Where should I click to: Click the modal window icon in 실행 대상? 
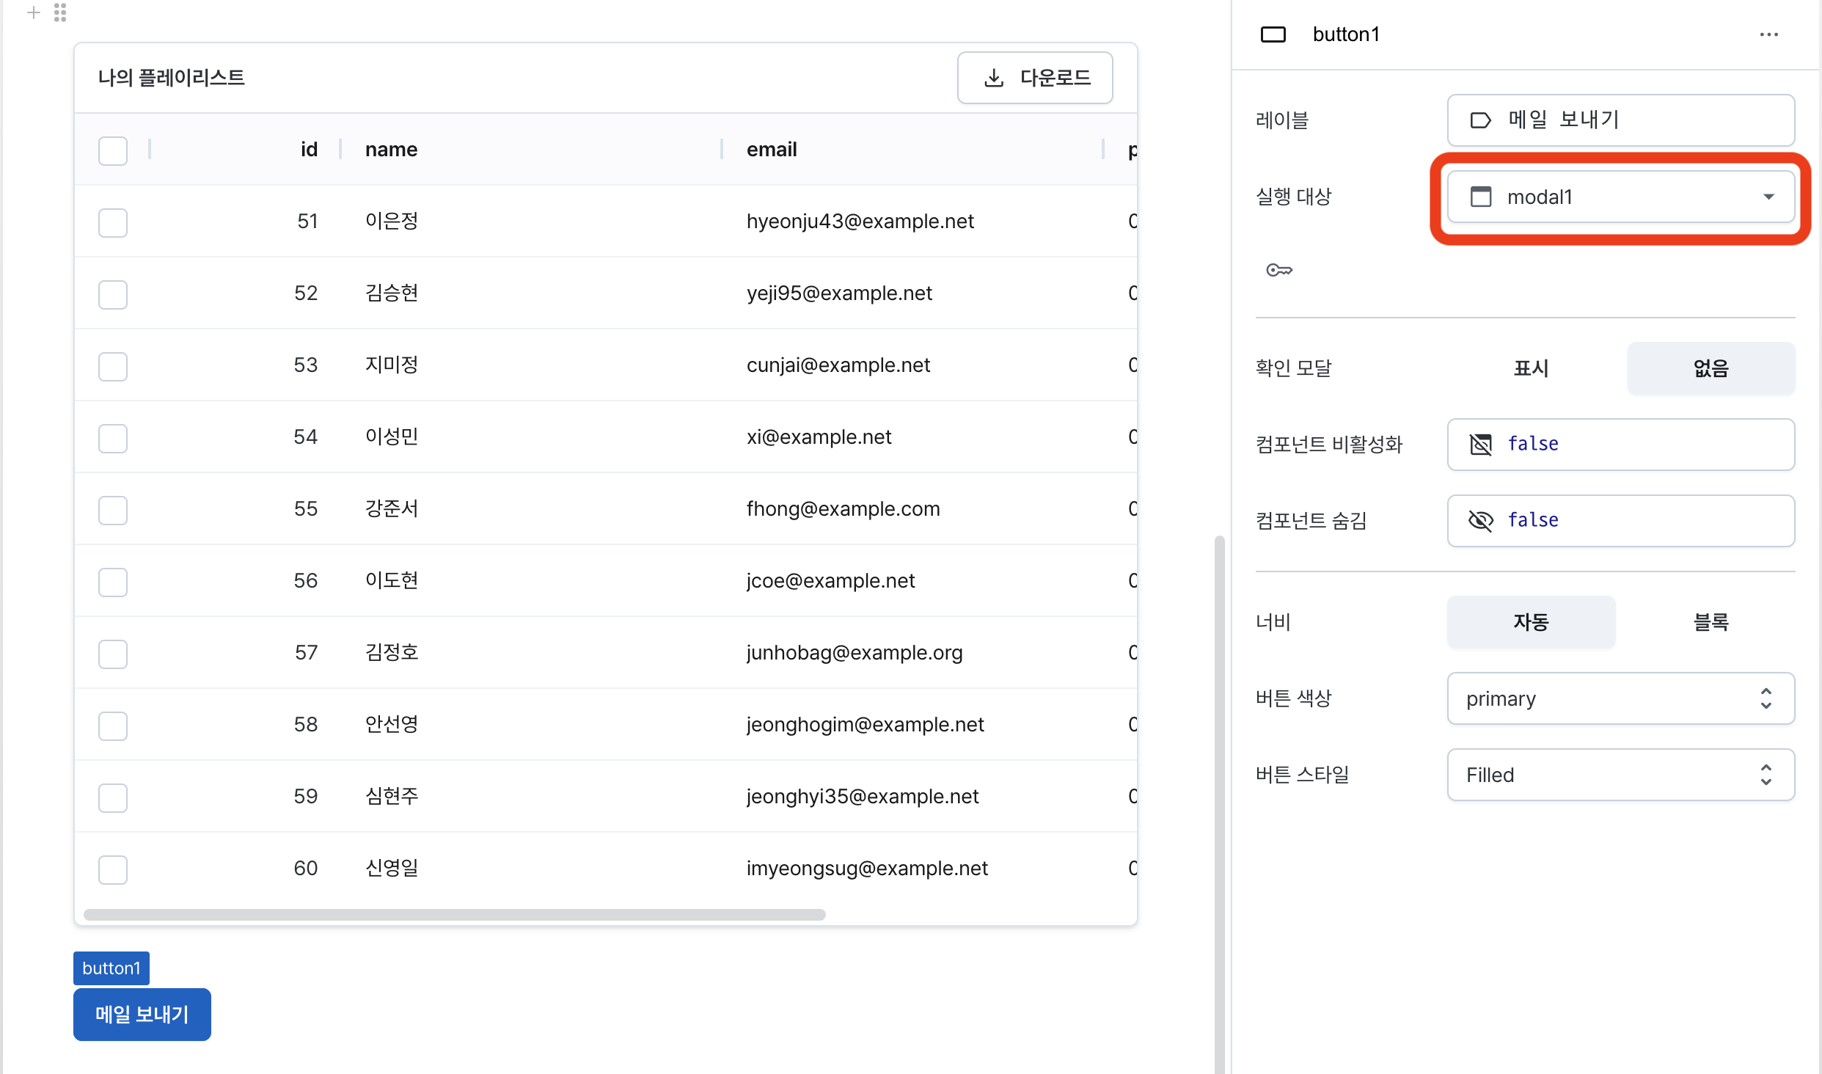click(1481, 197)
